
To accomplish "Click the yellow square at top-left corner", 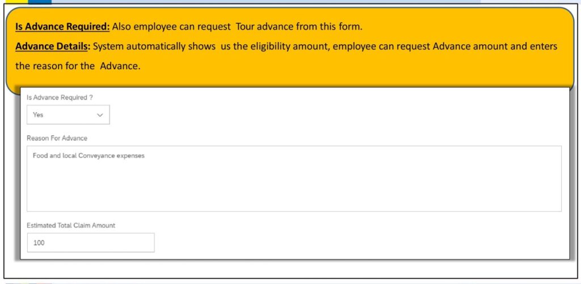I will click(x=16, y=2).
